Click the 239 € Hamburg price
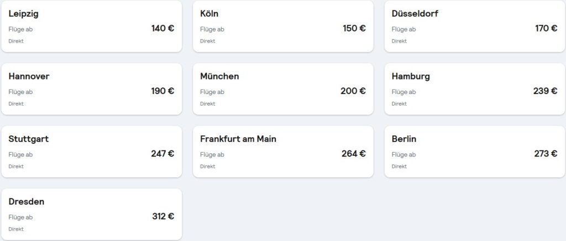This screenshot has width=566, height=241. [546, 91]
